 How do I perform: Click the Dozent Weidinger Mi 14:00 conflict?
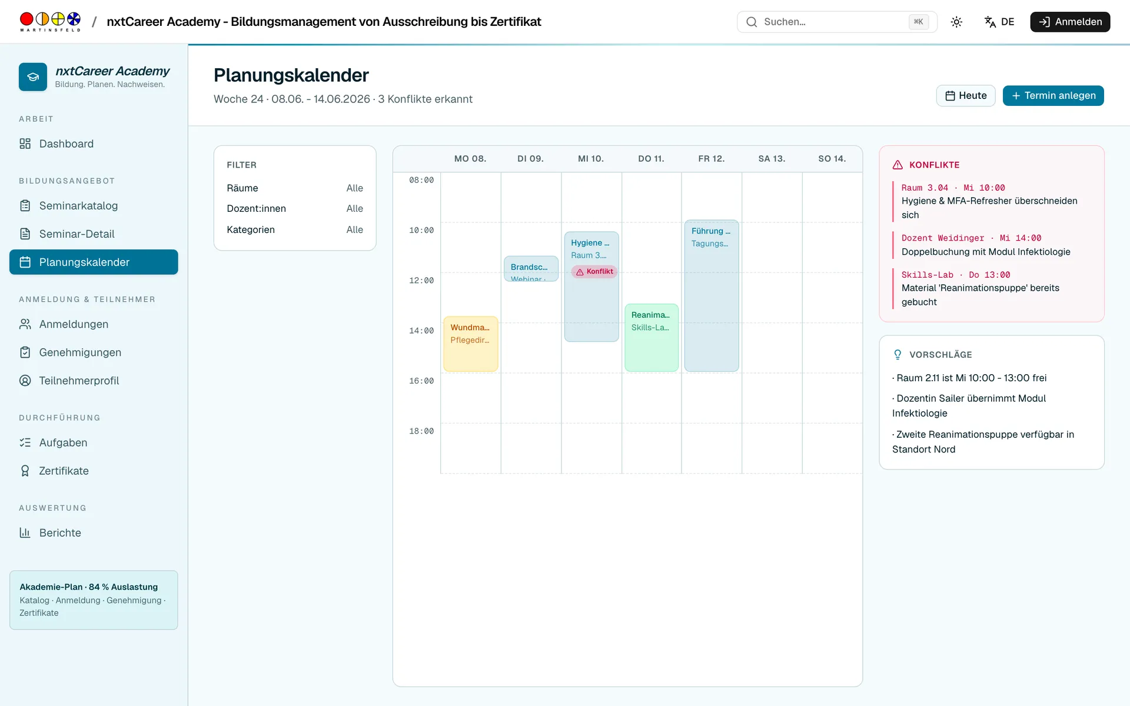point(992,245)
